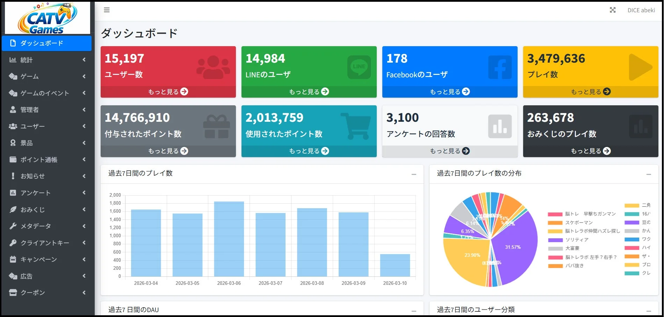Expand the 統計 sidebar menu
This screenshot has width=664, height=317.
47,60
